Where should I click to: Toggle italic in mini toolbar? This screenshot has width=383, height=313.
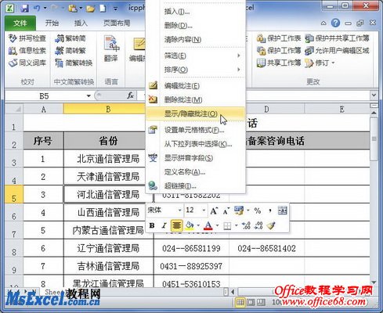(x=164, y=225)
